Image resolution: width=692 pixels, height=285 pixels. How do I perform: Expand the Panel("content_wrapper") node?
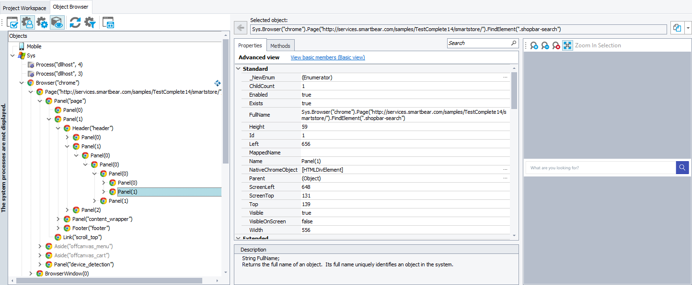pyautogui.click(x=58, y=219)
